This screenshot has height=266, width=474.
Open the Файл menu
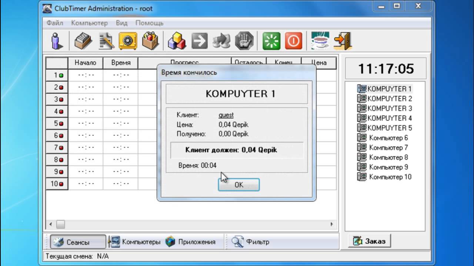point(55,23)
